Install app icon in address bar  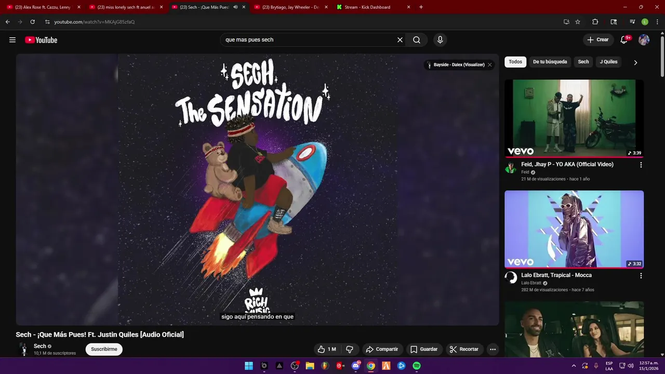coord(566,22)
